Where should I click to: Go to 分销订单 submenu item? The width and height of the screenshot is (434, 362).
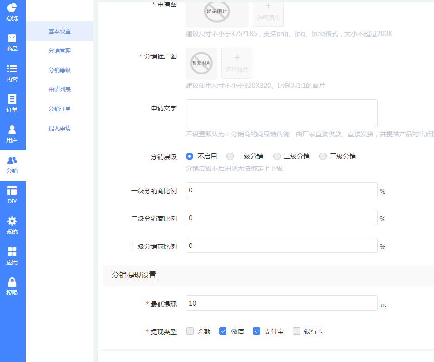pyautogui.click(x=60, y=109)
